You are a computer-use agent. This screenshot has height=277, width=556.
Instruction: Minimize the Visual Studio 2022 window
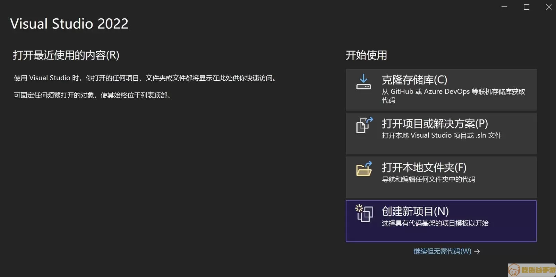[504, 7]
